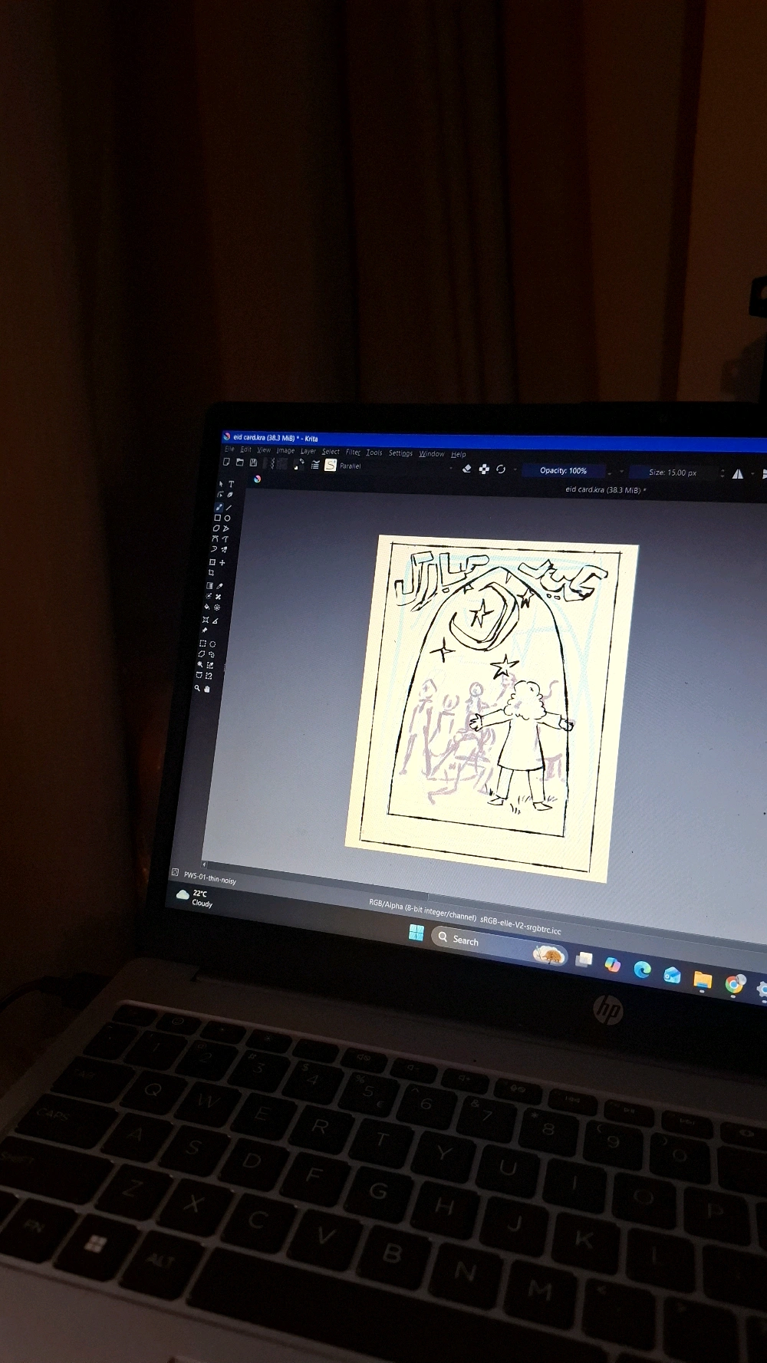Toggle horizontal mirror tool
Image resolution: width=767 pixels, height=1363 pixels.
coord(738,474)
